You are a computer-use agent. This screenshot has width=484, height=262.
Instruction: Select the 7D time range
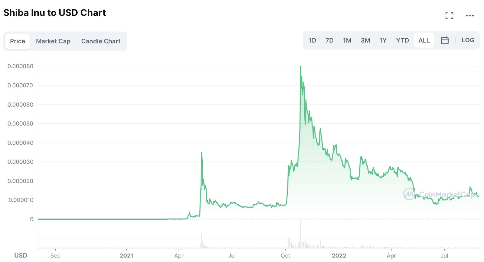[x=329, y=40]
